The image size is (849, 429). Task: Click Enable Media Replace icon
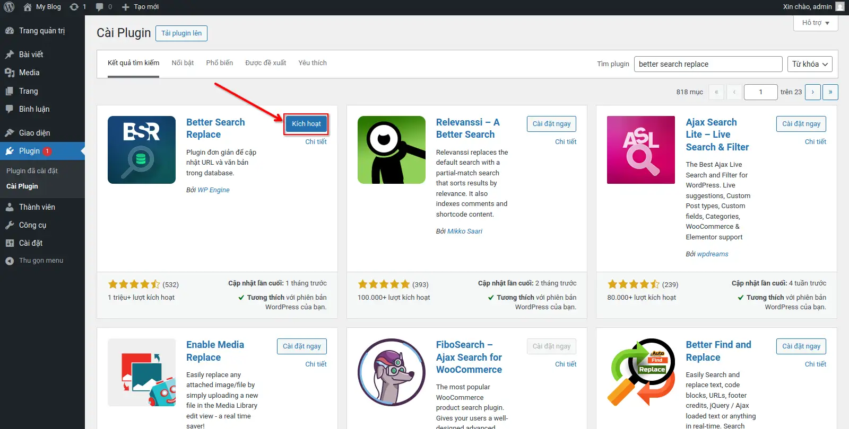pos(142,372)
